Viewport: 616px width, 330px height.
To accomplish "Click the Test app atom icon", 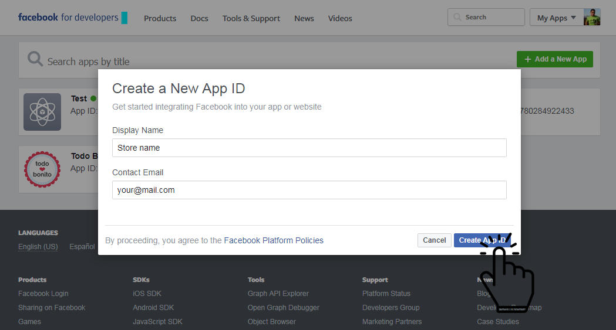I will pyautogui.click(x=42, y=111).
